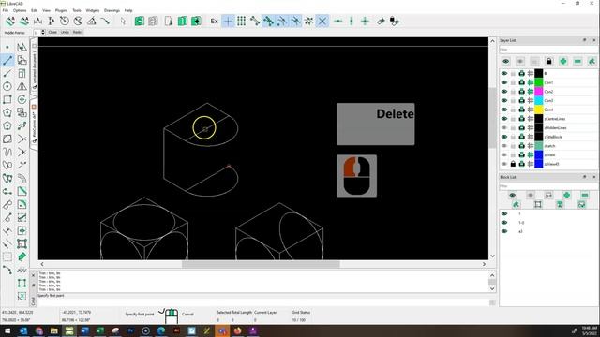This screenshot has height=337, width=600.
Task: Hide the Con4 layer
Action: [x=504, y=110]
